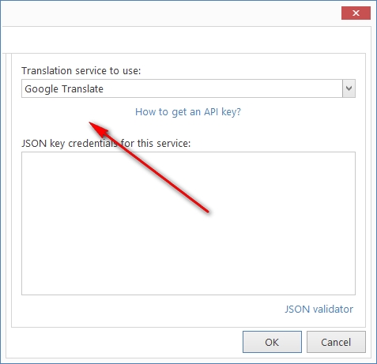Expand the service list via the chevron
The width and height of the screenshot is (377, 364).
[x=349, y=88]
